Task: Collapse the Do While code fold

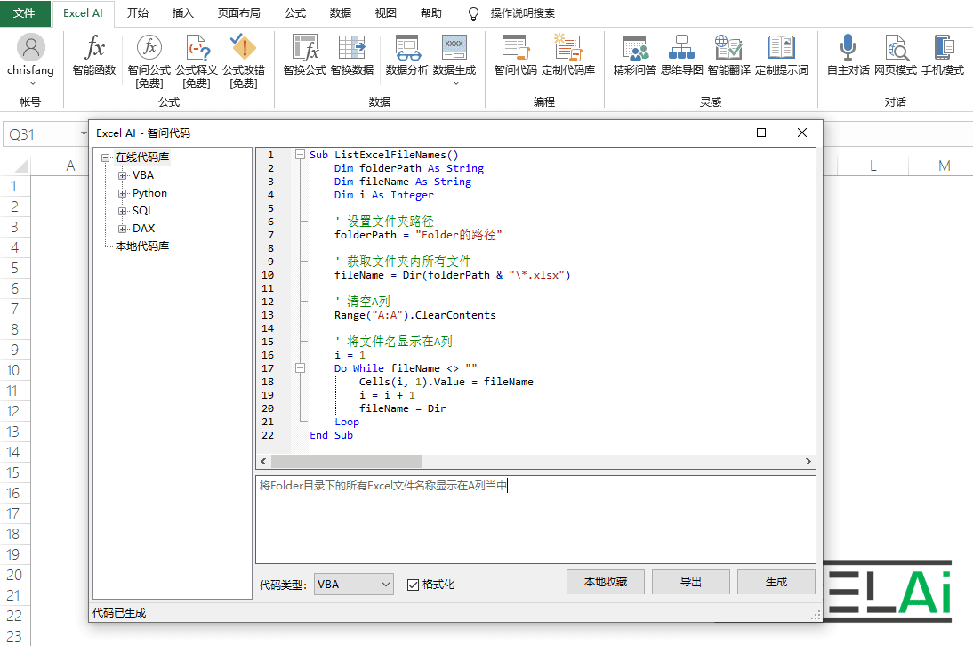Action: point(300,368)
